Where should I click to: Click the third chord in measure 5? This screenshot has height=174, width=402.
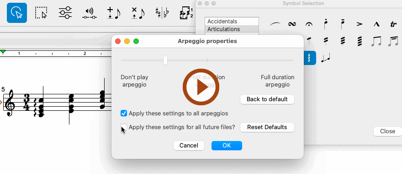(x=102, y=99)
